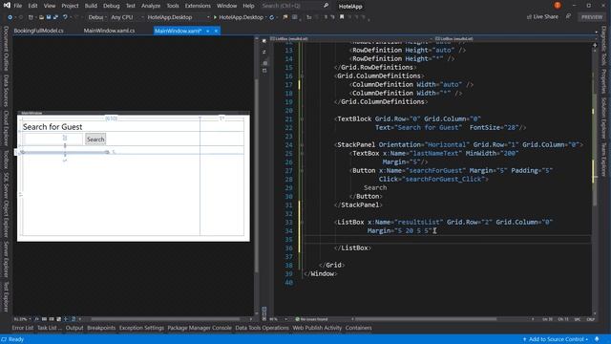Open the Build menu
The width and height of the screenshot is (611, 344).
tap(91, 6)
